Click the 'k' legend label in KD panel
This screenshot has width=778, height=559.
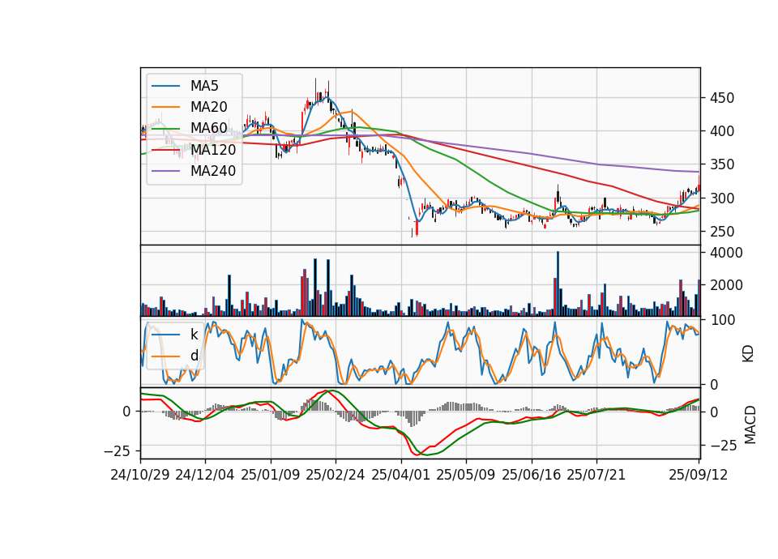pyautogui.click(x=194, y=335)
